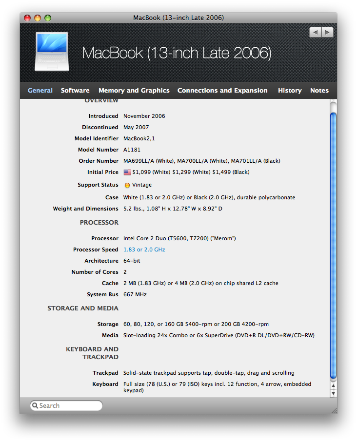Click the MacBook2,1 model identifier
Image resolution: width=357 pixels, height=441 pixels.
139,139
